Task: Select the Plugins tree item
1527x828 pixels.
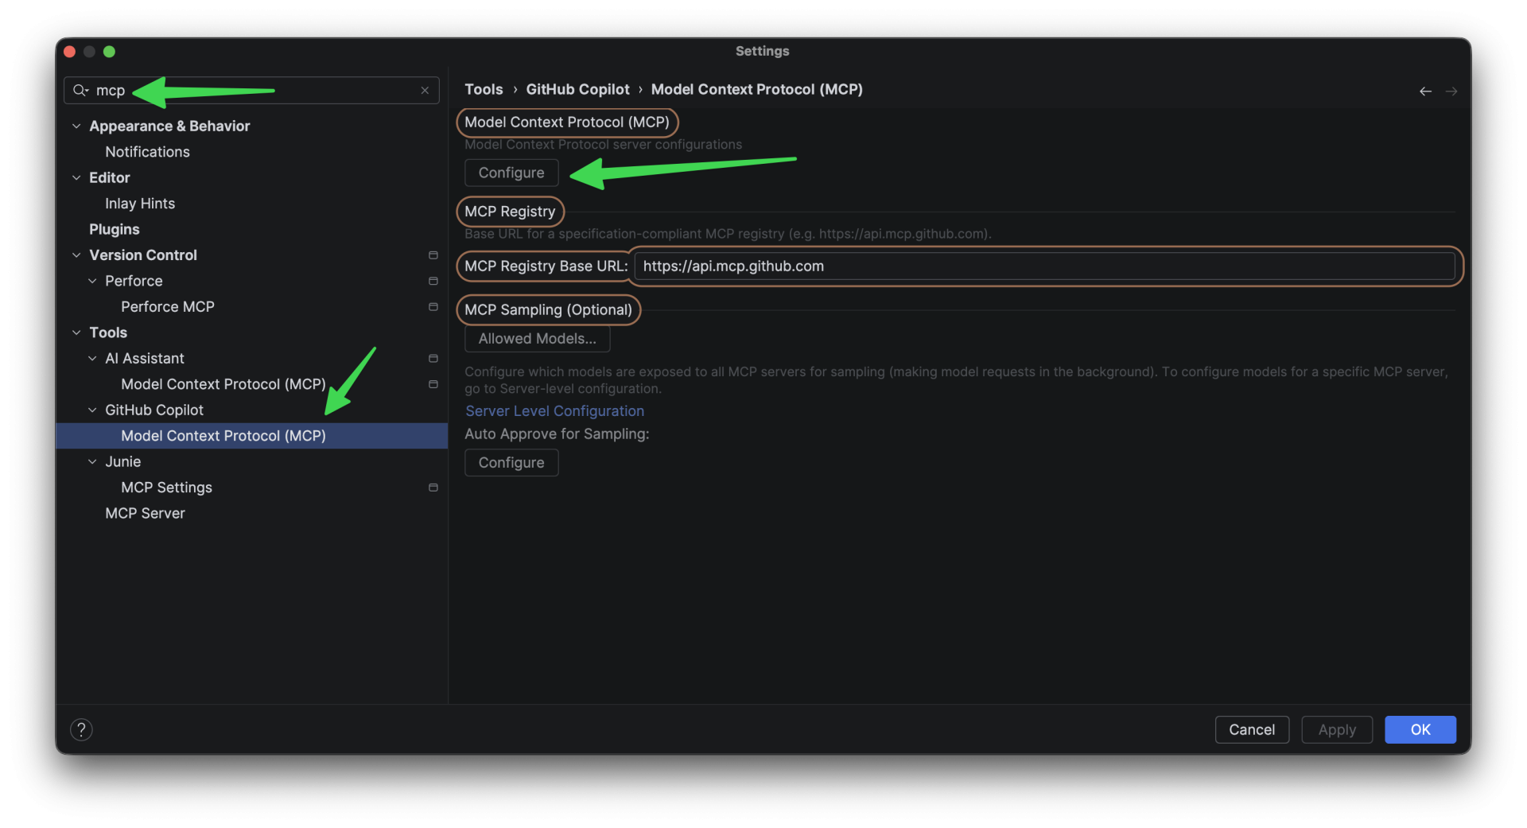Action: click(114, 229)
